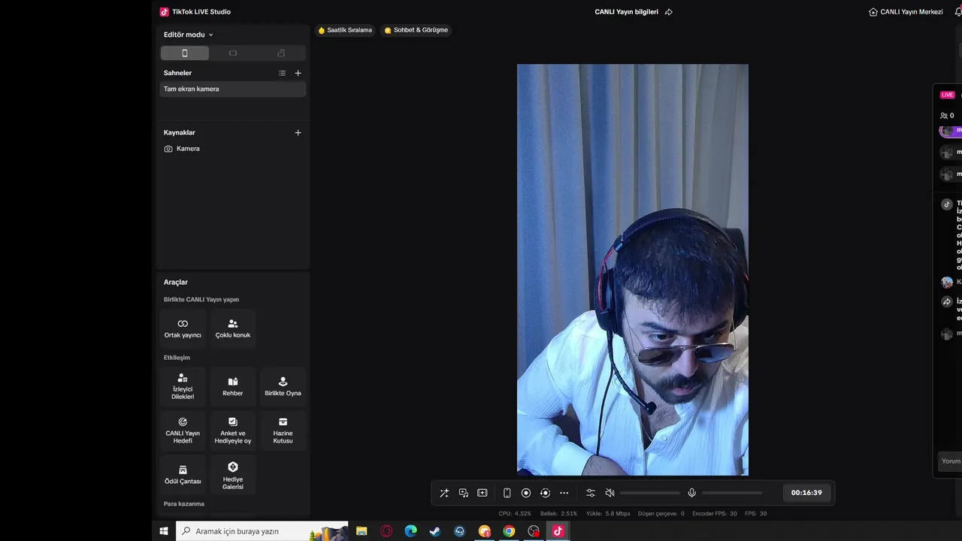
Task: Select Sohbet & Görüşme tag
Action: tap(416, 30)
